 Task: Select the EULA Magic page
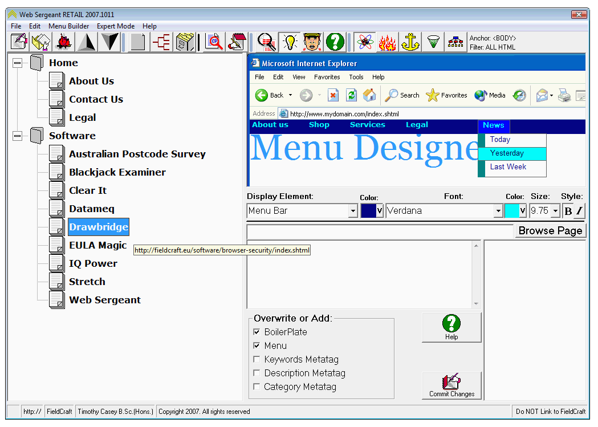[x=97, y=245]
